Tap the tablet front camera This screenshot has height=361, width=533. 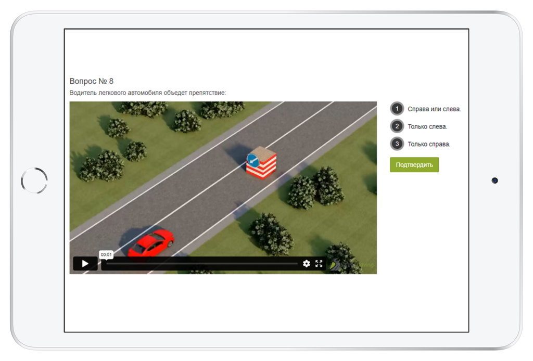tap(494, 180)
